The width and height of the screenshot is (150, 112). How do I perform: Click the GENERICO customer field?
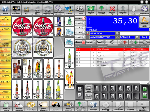click(x=102, y=33)
